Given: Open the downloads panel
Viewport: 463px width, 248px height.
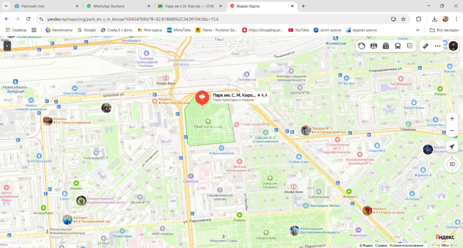Looking at the screenshot, I should tap(435, 19).
